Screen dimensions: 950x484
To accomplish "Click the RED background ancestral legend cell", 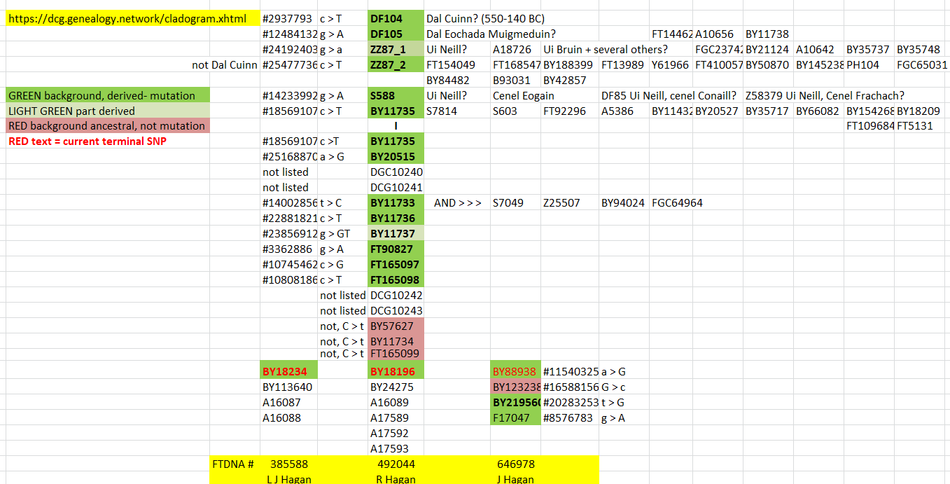I will (x=108, y=126).
